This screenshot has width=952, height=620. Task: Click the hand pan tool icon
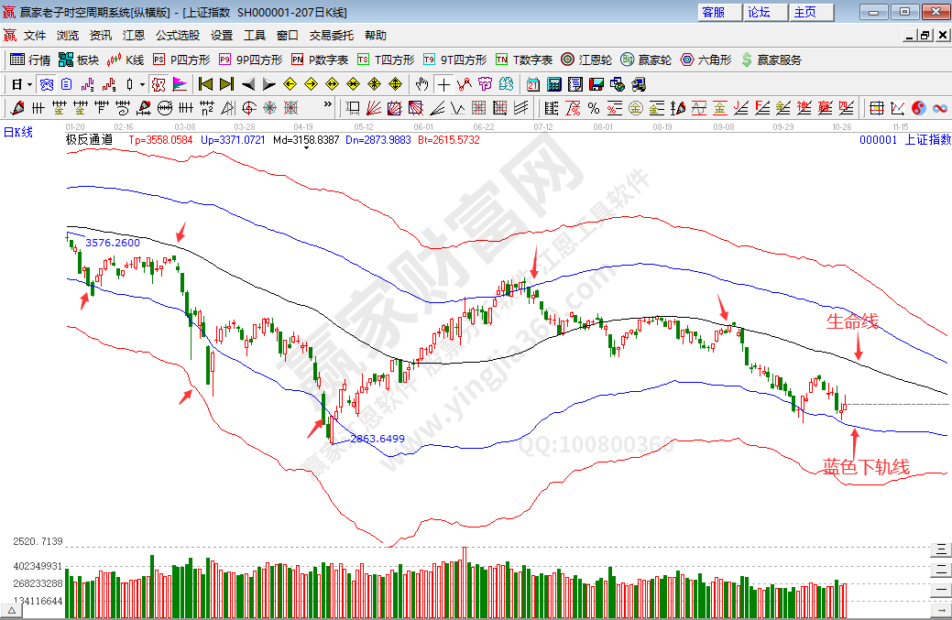421,84
